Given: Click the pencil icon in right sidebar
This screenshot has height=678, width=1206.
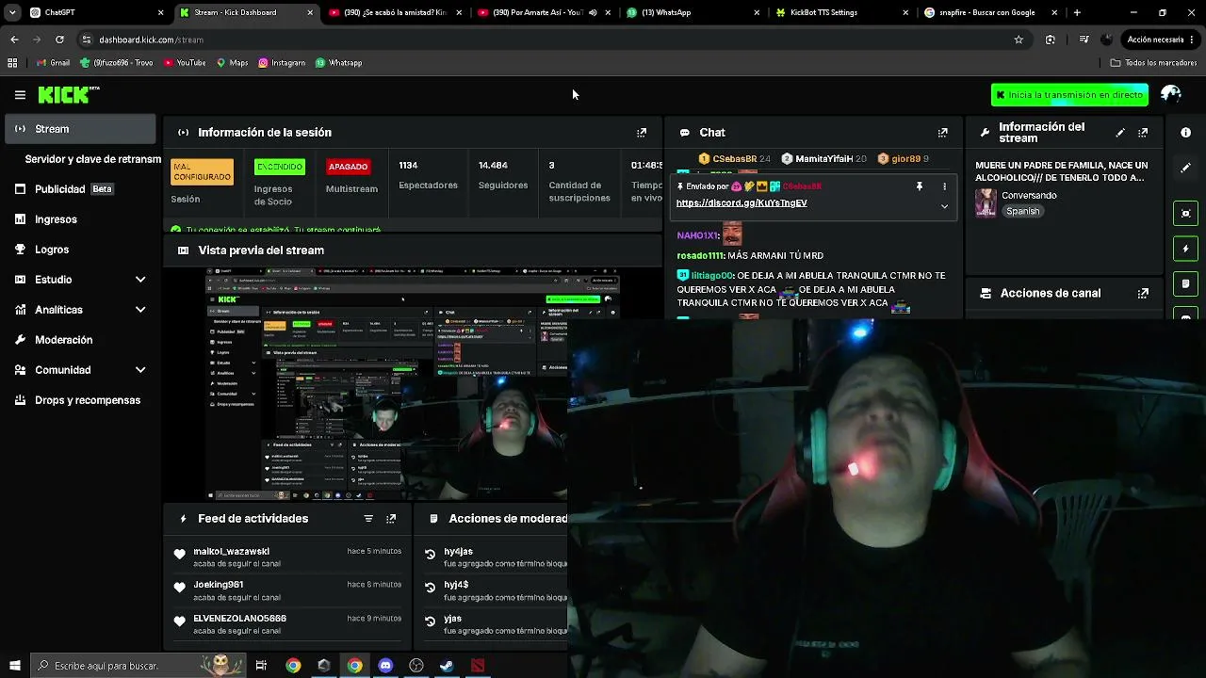Looking at the screenshot, I should pyautogui.click(x=1186, y=168).
